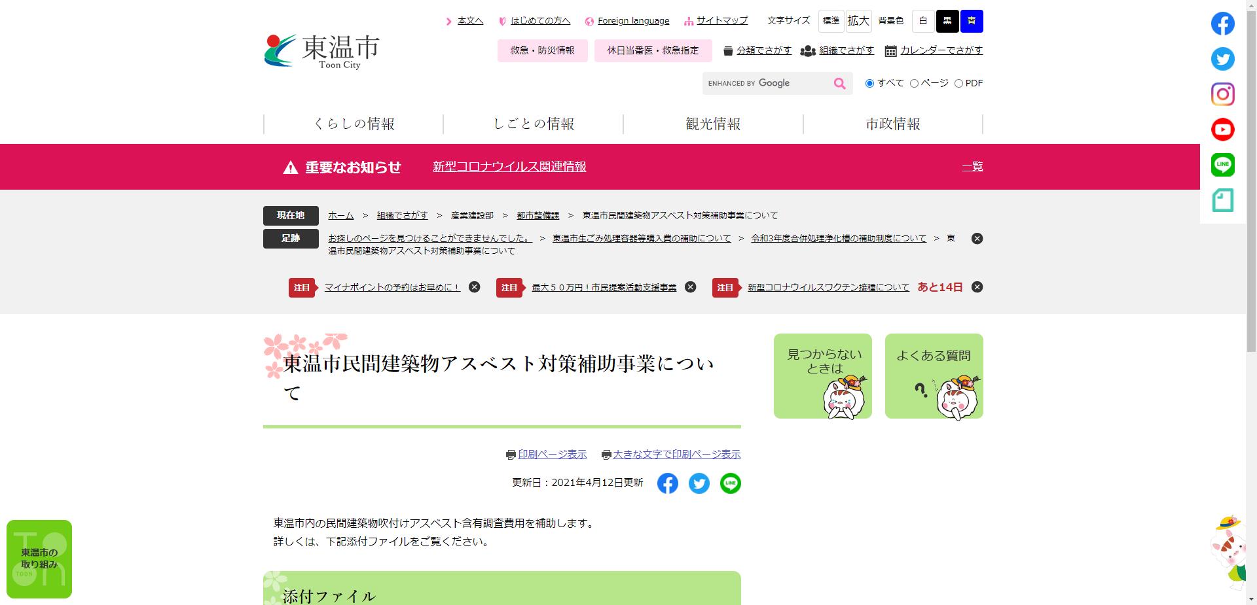Set background color to 青
This screenshot has height=605, width=1257.
click(971, 21)
